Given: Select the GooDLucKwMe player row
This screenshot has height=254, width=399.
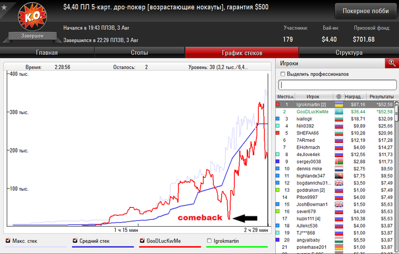Looking at the screenshot, I should point(335,112).
